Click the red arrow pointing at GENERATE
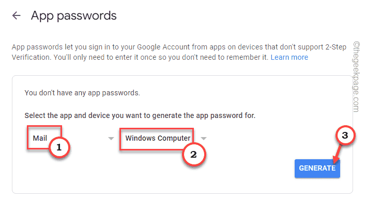Screen dimensions: 366x202 point(337,154)
